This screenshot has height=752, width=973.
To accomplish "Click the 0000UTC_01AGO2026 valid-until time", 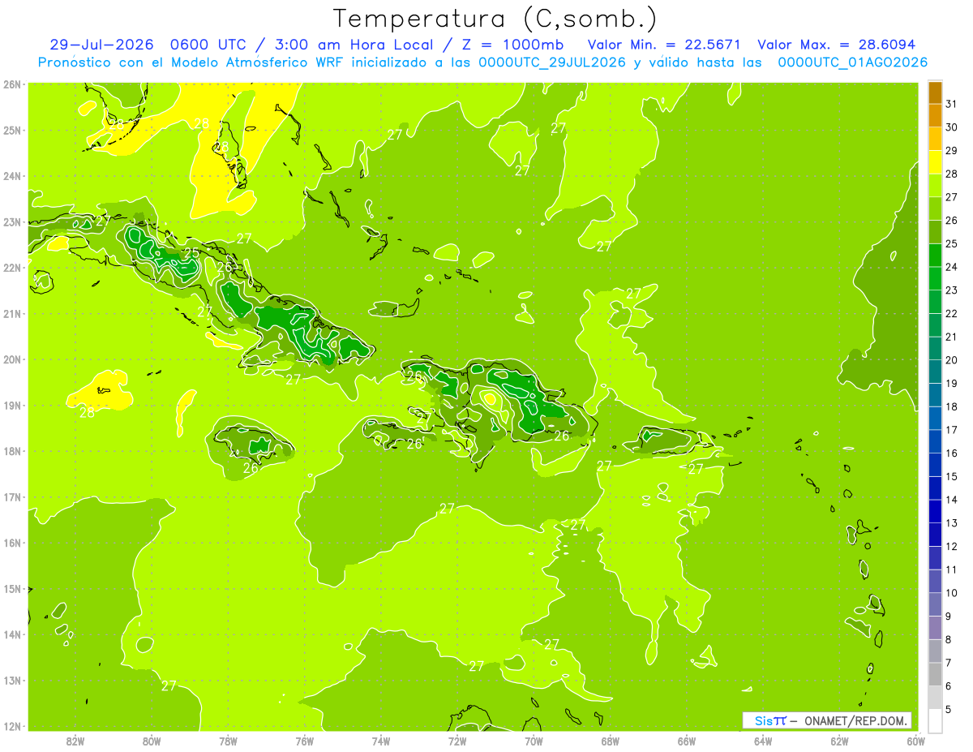I will click(x=852, y=62).
